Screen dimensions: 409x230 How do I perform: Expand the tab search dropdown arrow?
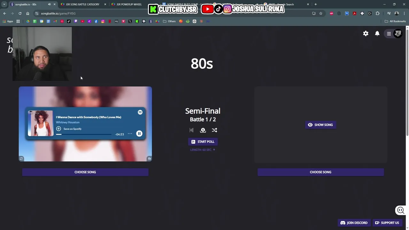(4, 4)
